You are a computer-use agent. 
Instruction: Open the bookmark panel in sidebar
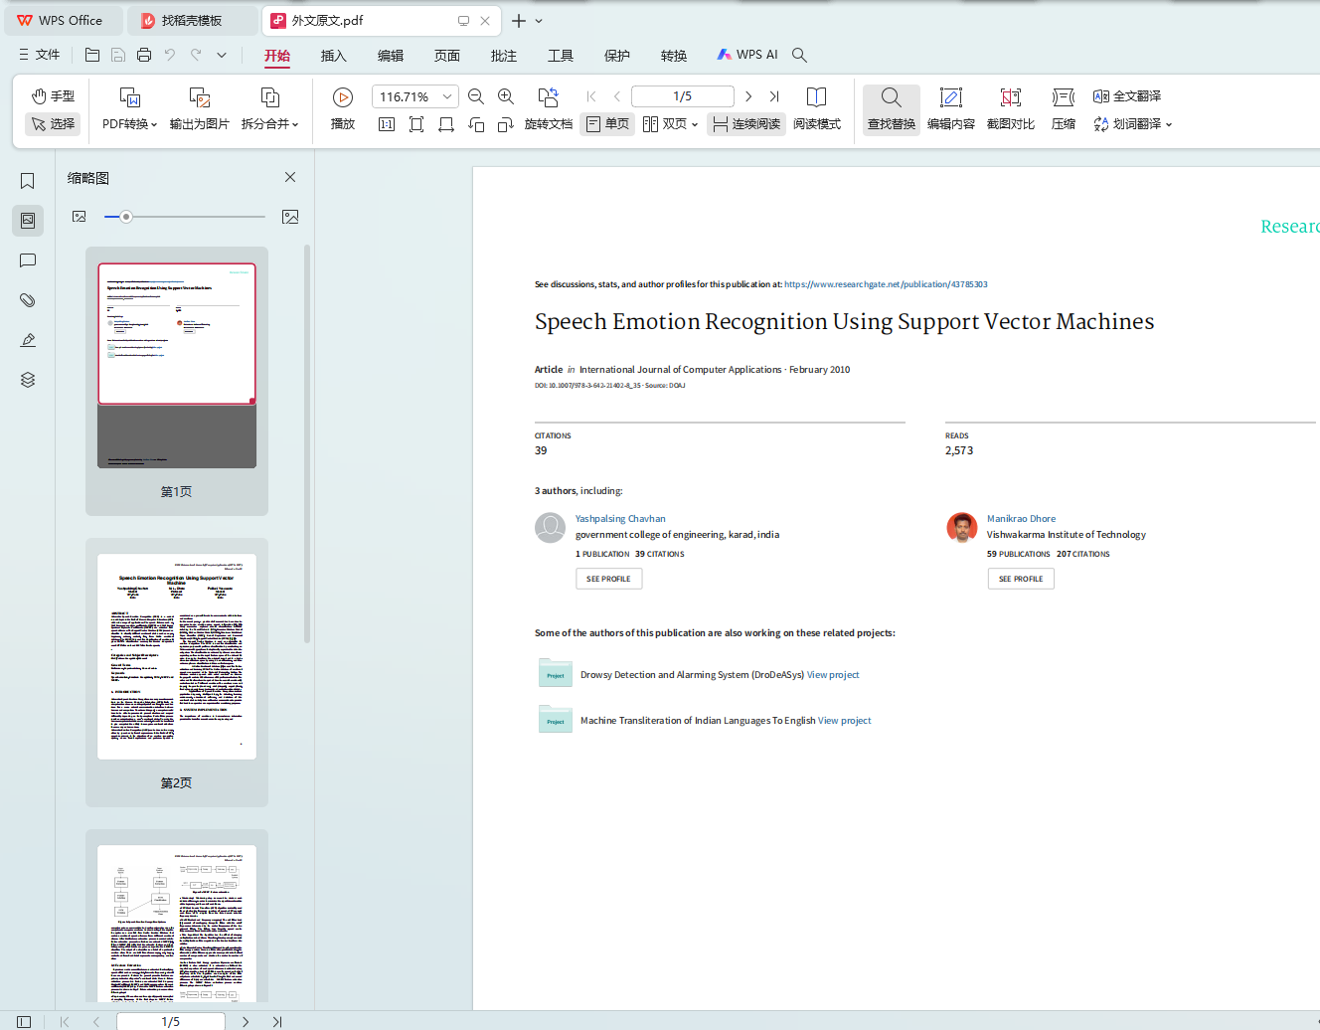[28, 181]
